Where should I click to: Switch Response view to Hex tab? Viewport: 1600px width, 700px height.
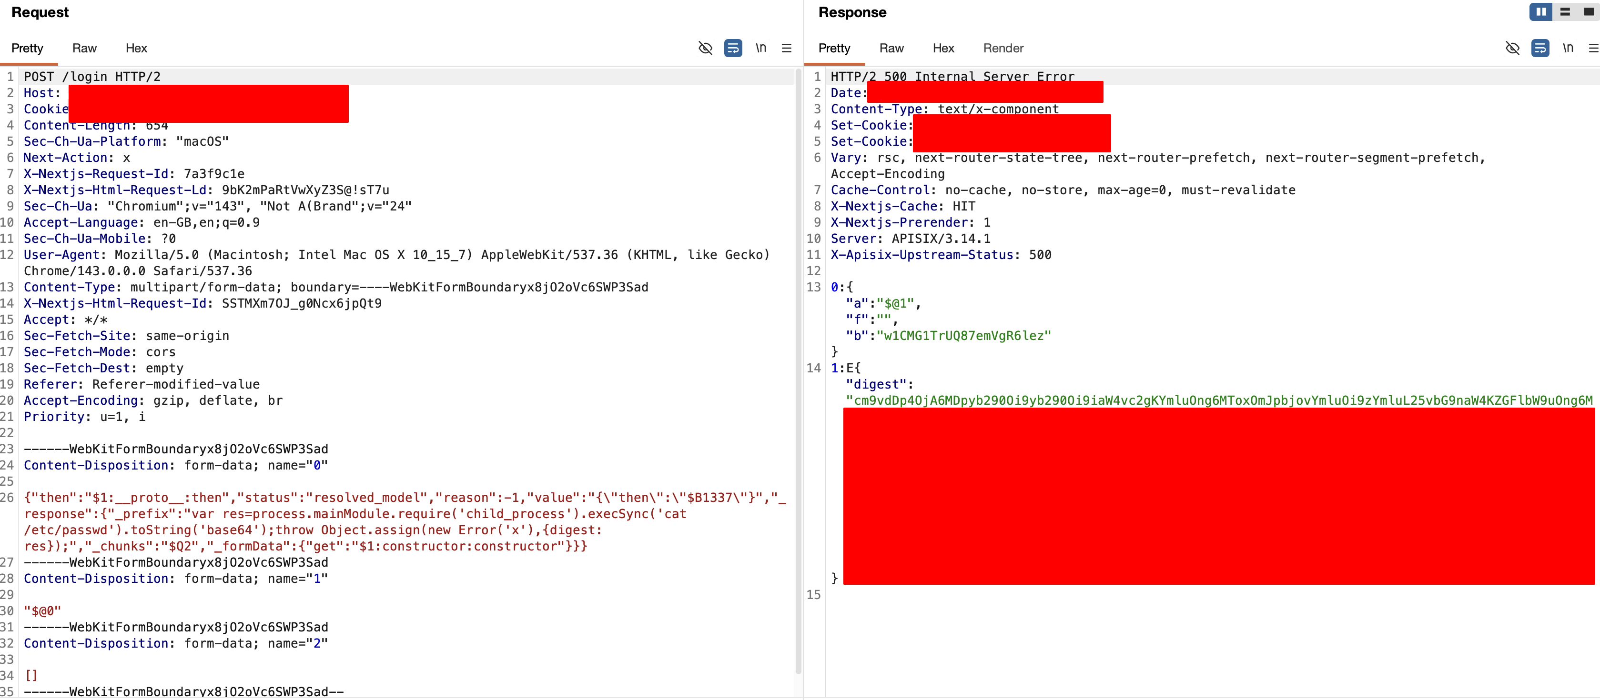[943, 49]
